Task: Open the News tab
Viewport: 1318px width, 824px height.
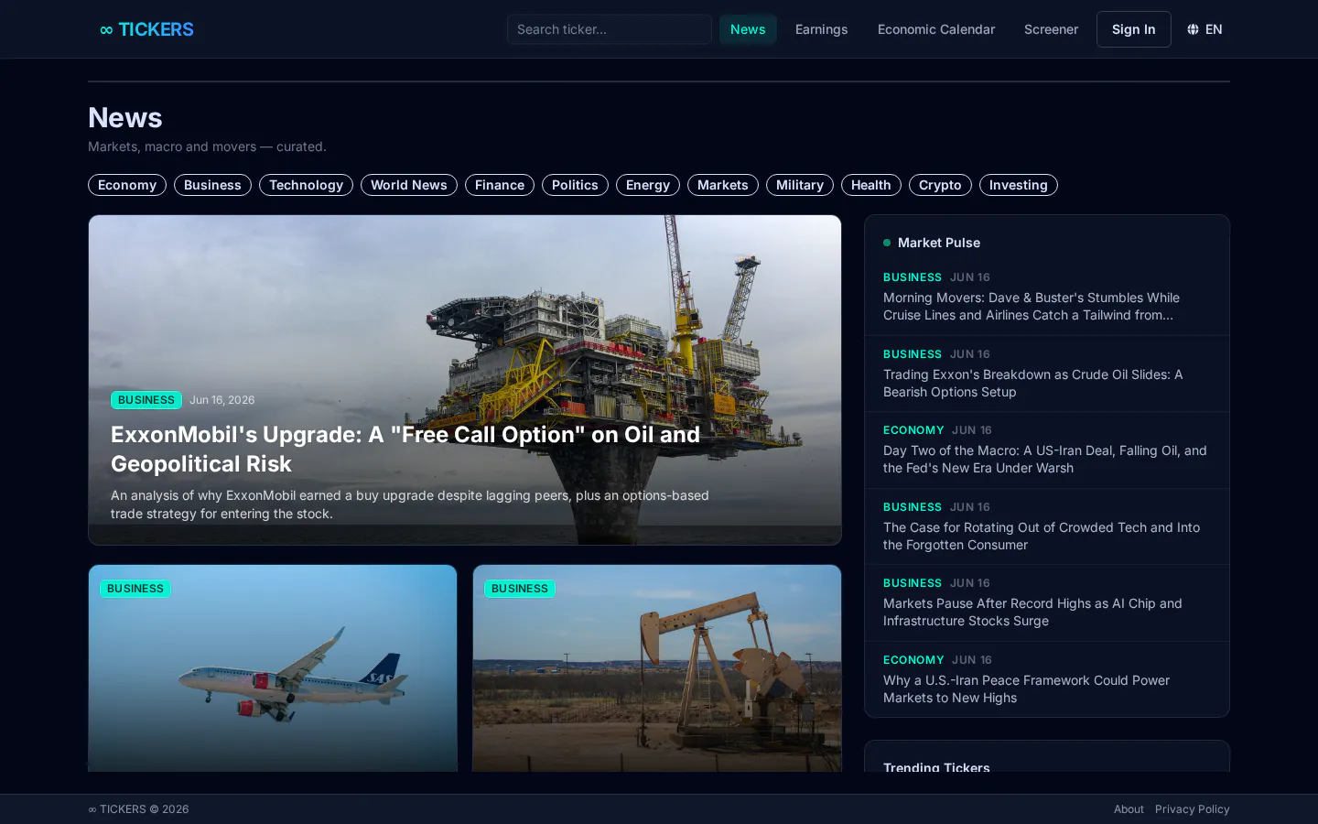Action: tap(748, 29)
